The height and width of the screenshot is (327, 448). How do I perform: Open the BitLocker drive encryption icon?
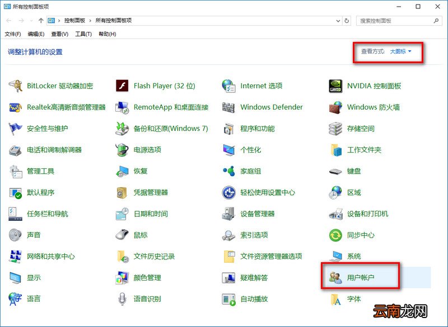pyautogui.click(x=16, y=86)
